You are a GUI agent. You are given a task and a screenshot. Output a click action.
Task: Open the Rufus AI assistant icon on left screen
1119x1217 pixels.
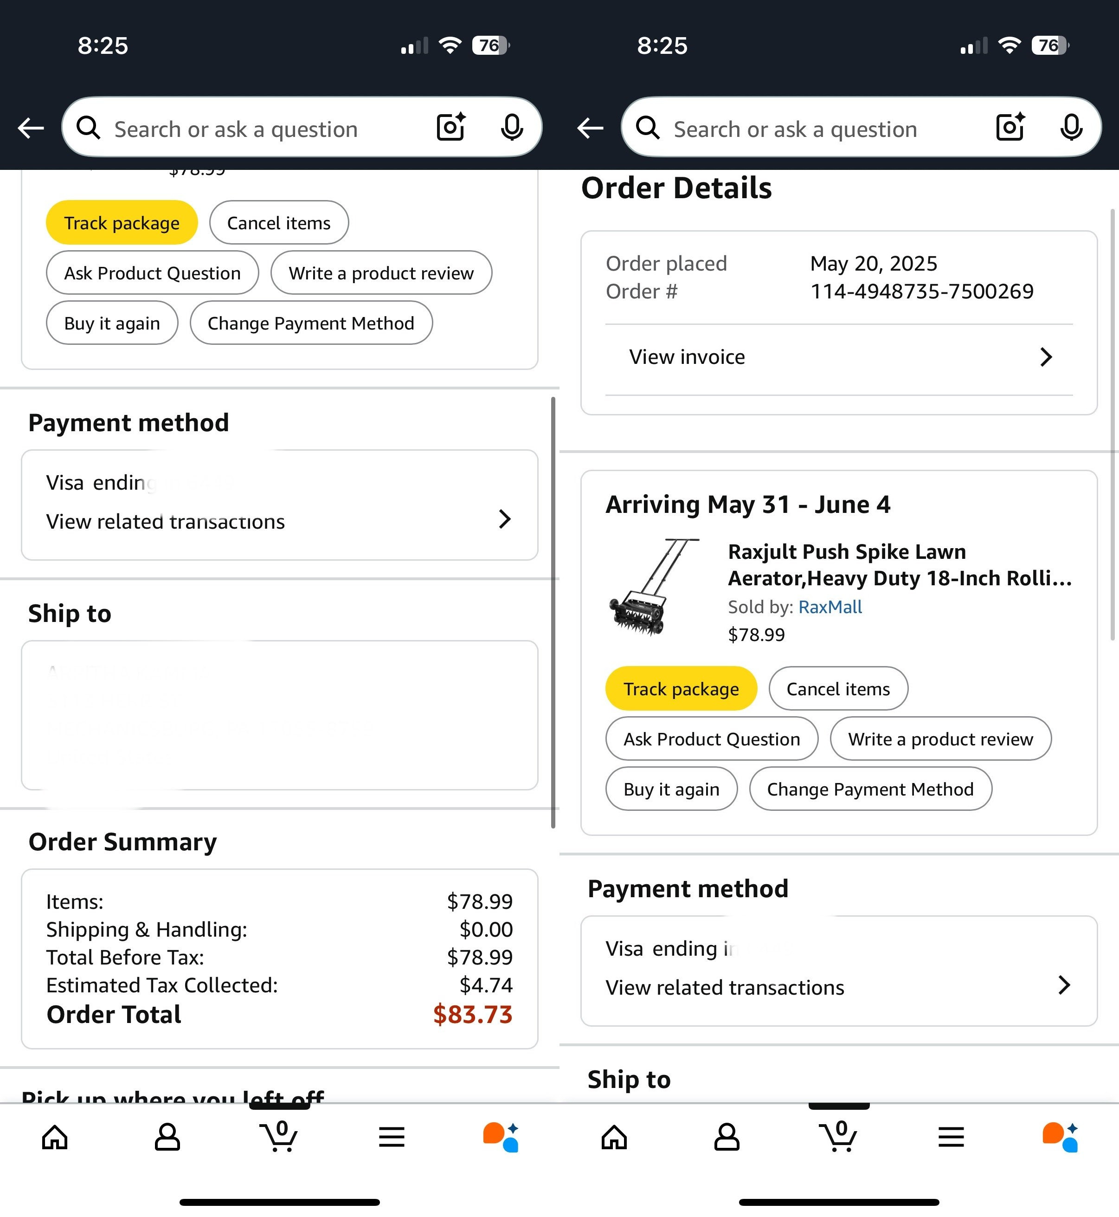click(500, 1136)
